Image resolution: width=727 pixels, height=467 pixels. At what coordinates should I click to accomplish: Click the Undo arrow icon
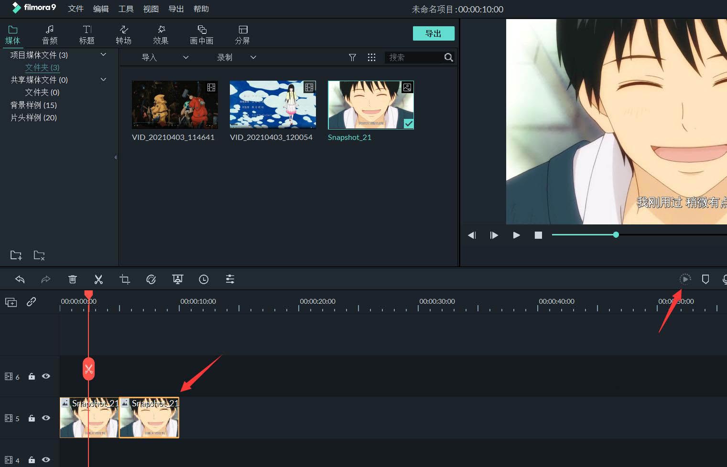point(20,279)
